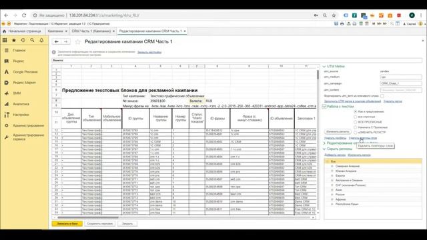This screenshot has height=240, width=427.
Task: Click 'Изменить регистр' button
Action: (x=338, y=132)
